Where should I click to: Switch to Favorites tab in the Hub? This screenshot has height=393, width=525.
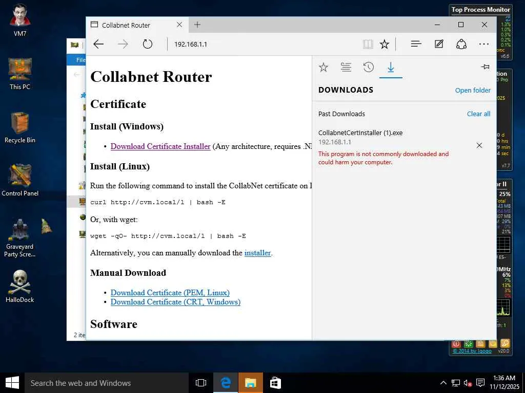[324, 68]
